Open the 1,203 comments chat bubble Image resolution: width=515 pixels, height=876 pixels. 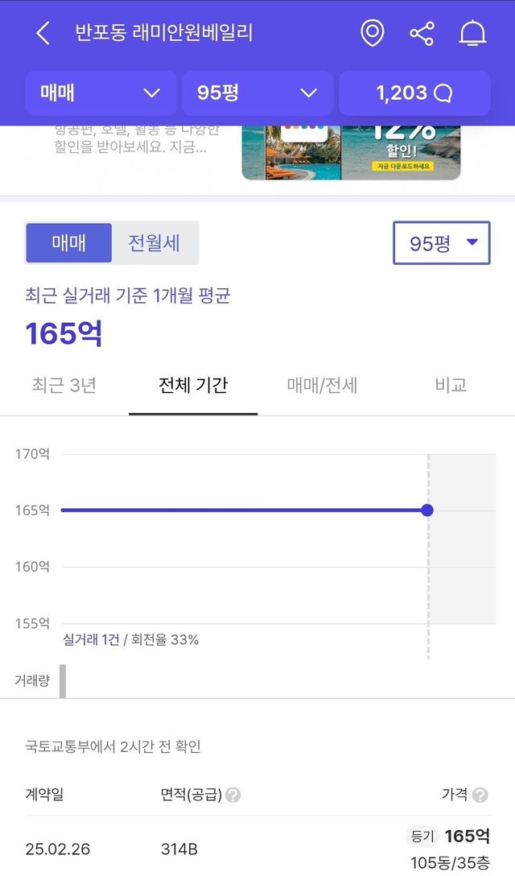[x=414, y=93]
